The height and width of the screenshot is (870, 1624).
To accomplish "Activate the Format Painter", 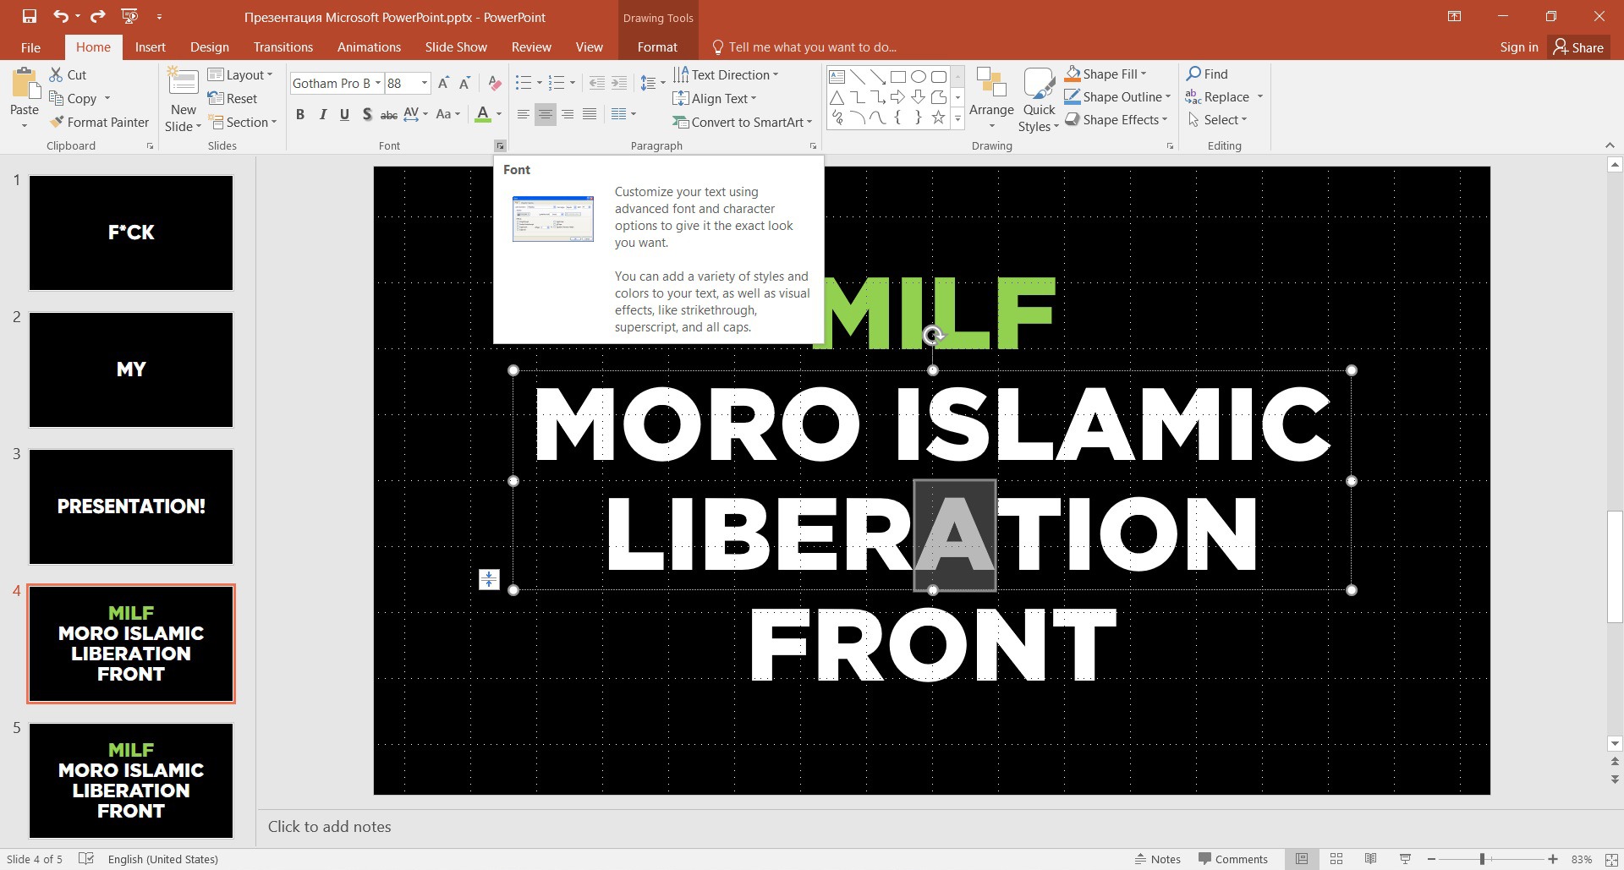I will tap(99, 122).
